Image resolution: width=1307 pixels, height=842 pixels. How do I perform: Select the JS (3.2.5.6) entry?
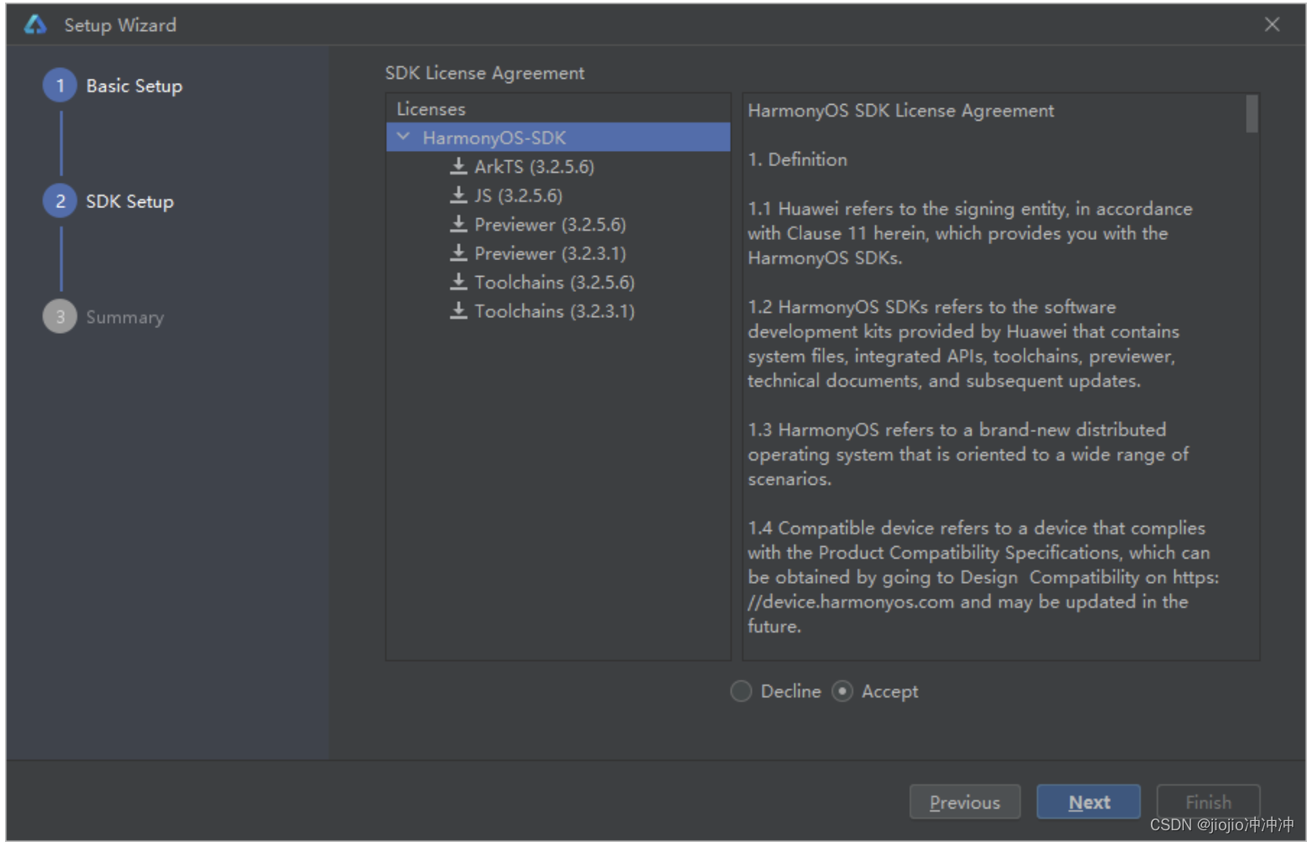click(518, 195)
